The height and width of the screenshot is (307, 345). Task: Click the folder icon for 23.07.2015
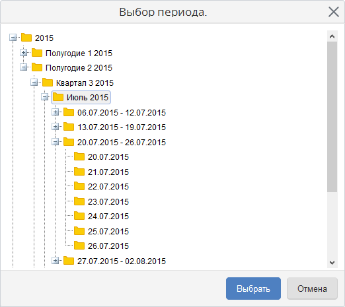coord(79,201)
